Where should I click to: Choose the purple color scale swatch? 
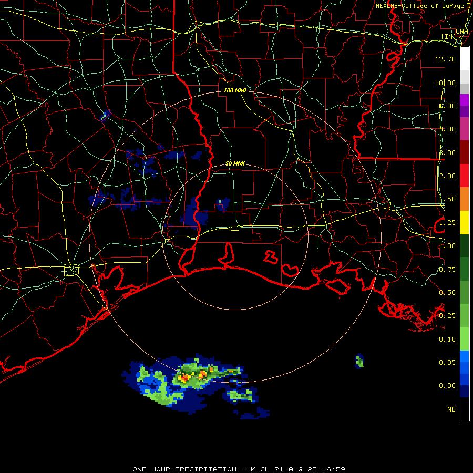[x=464, y=111]
